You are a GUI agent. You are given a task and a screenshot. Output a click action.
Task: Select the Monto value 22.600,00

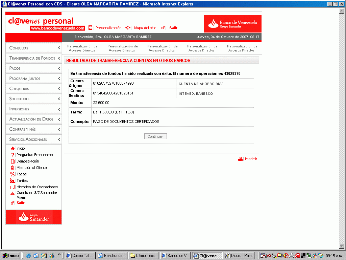101,103
